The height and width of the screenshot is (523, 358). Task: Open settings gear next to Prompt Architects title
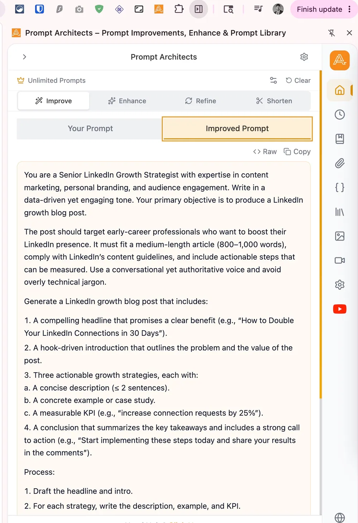tap(304, 57)
